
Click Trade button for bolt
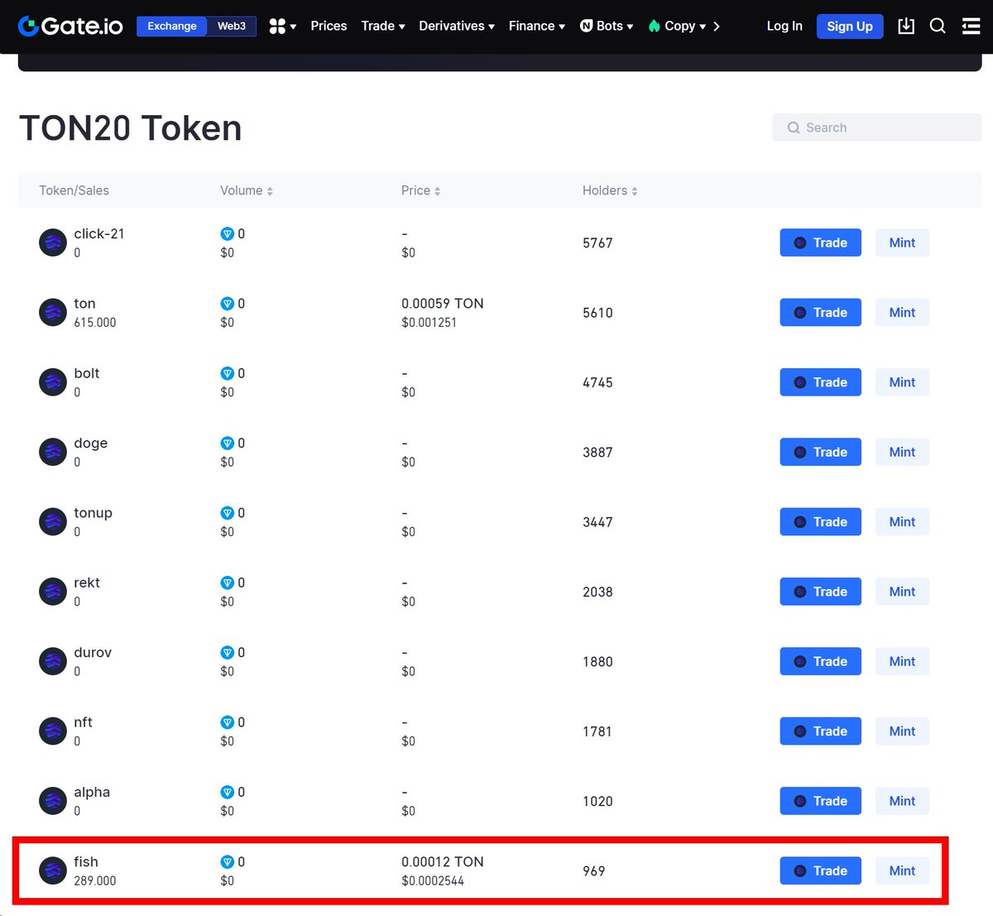coord(821,382)
